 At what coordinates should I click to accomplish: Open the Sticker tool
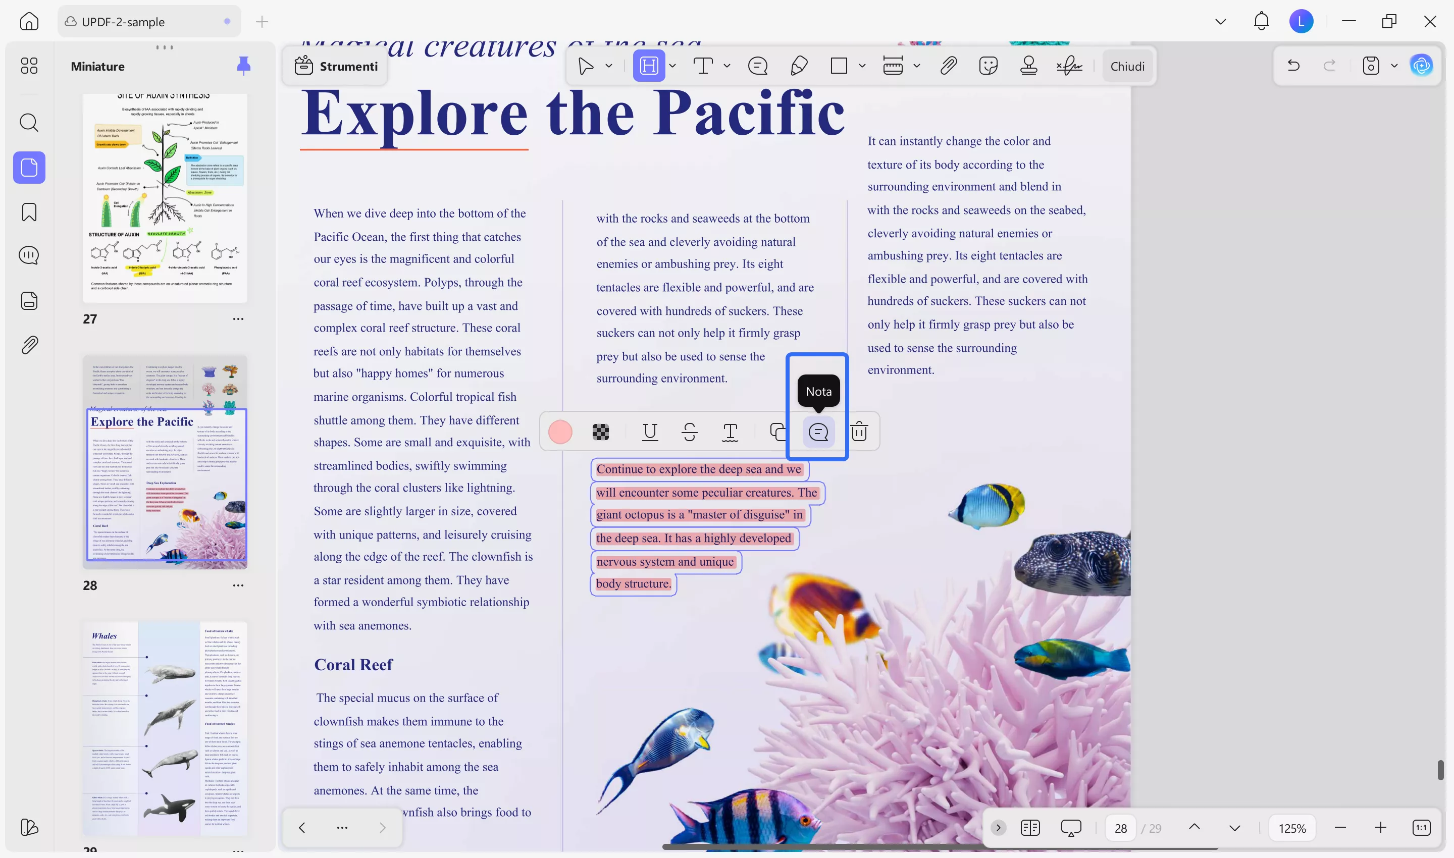point(989,65)
